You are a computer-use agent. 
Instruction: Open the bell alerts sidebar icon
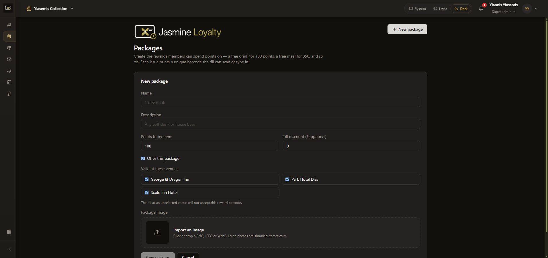pyautogui.click(x=9, y=71)
